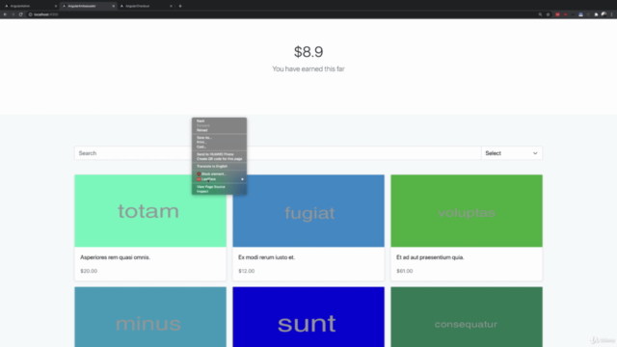The image size is (617, 347).
Task: Click the $8.9 earnings heading
Action: tap(308, 51)
